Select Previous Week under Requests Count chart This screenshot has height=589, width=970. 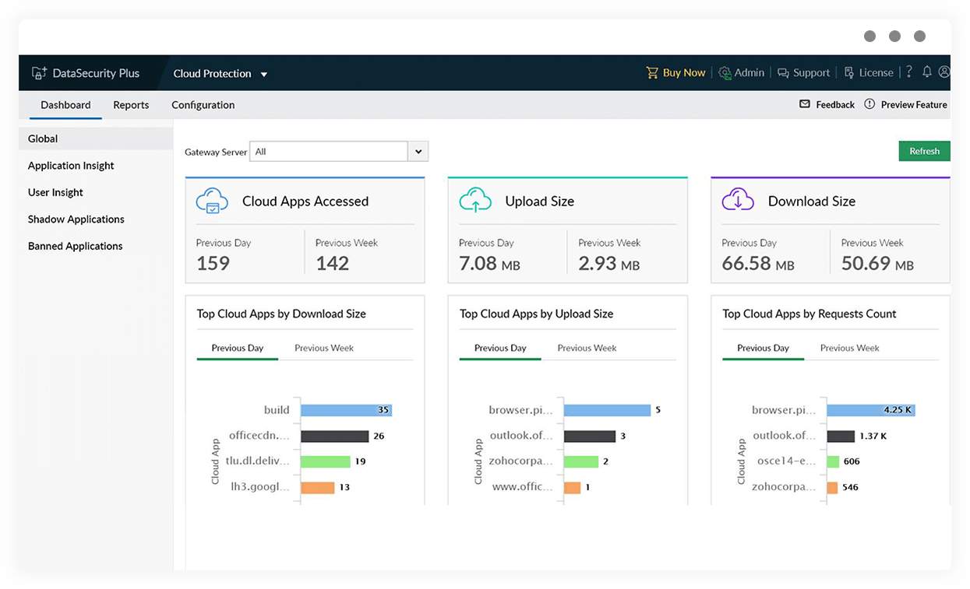point(849,348)
